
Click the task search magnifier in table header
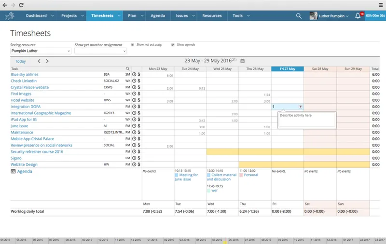click(127, 68)
